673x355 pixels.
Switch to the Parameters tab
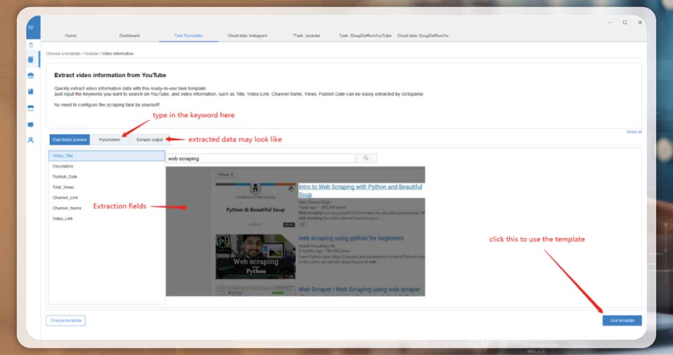[110, 139]
